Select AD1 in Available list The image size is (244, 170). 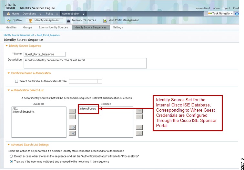coord(15,109)
